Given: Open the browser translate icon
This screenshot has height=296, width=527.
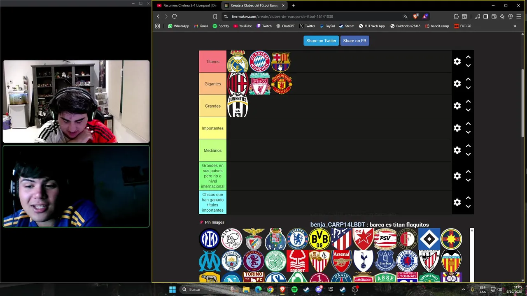Looking at the screenshot, I should [x=406, y=16].
